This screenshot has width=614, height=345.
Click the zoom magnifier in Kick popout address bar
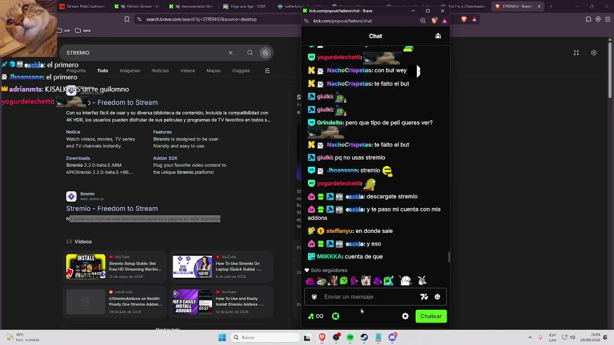point(423,21)
